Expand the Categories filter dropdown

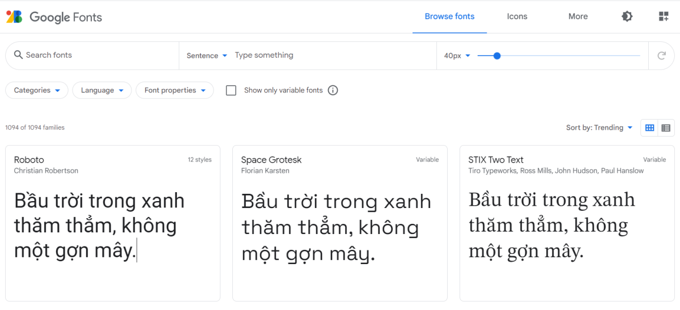tap(37, 90)
